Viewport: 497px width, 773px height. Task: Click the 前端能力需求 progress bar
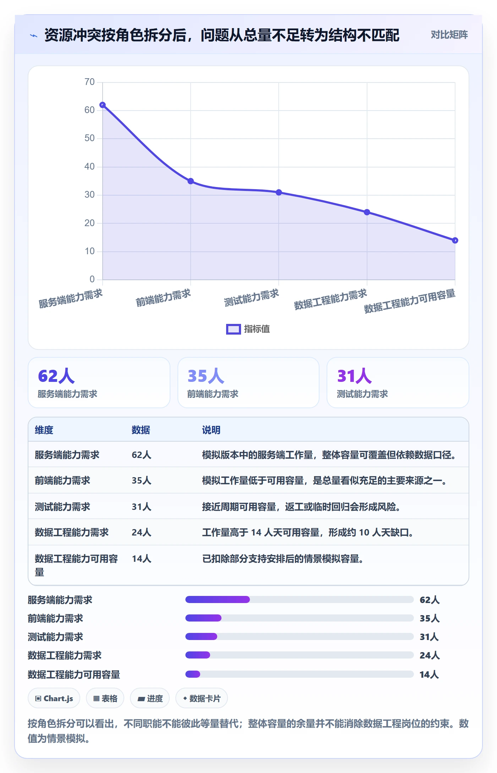click(299, 618)
